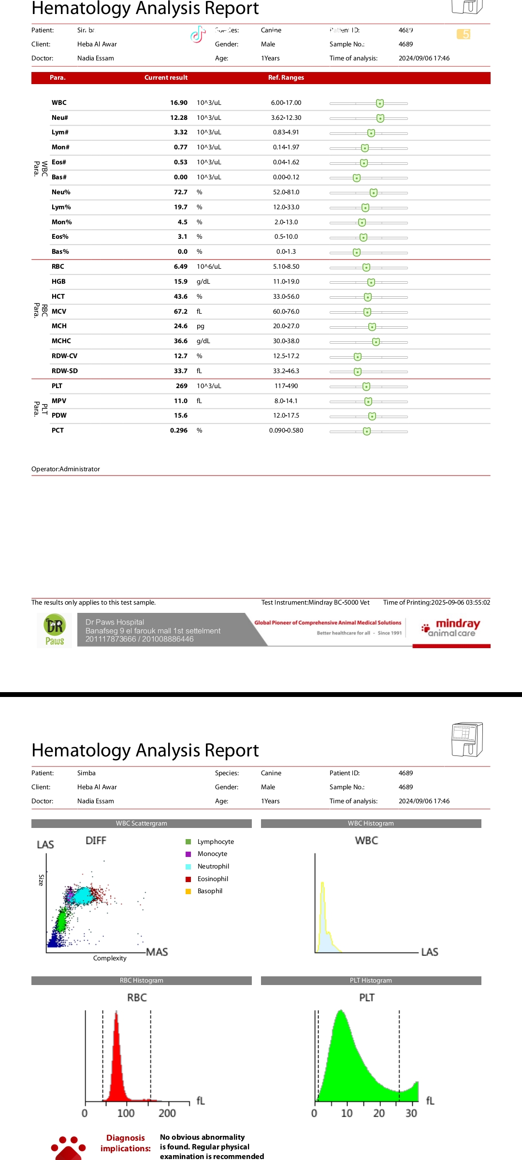Click the WBC Scattergram section header
This screenshot has height=1160, width=522.
point(142,824)
